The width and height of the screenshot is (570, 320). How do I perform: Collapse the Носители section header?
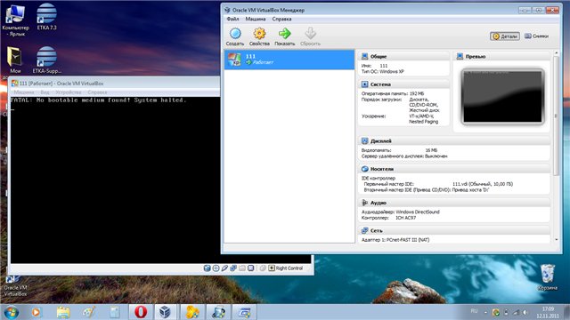tap(453, 169)
